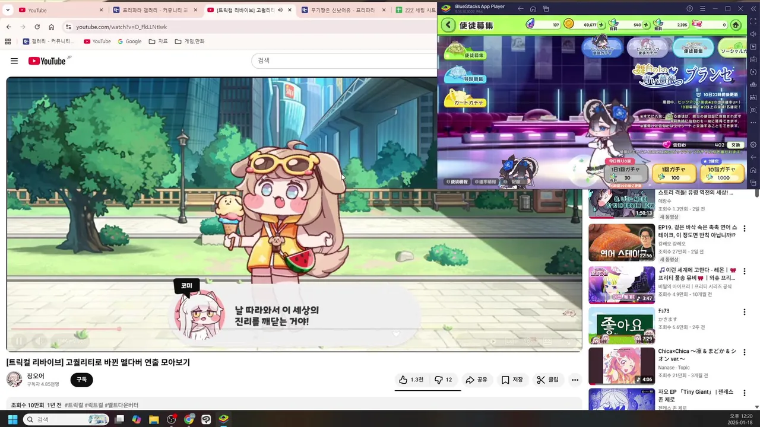The width and height of the screenshot is (760, 427).
Task: Open options menu for the 좋아요 video
Action: [744, 312]
